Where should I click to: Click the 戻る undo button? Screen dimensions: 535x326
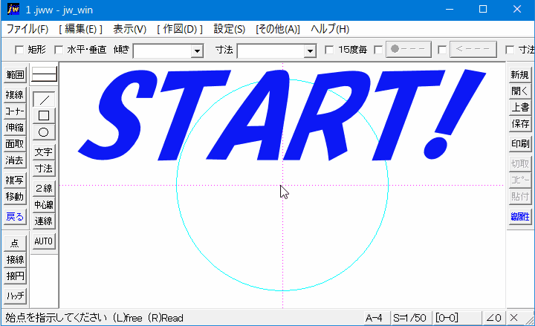[15, 217]
